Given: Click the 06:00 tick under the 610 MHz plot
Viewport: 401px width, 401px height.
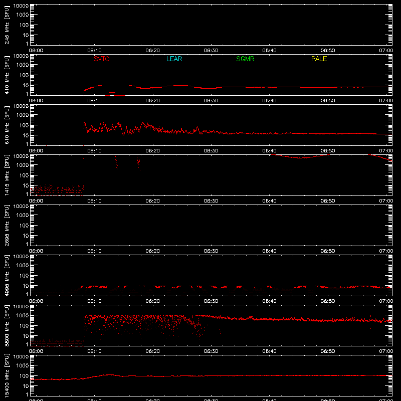Looking at the screenshot, I should tap(36, 151).
